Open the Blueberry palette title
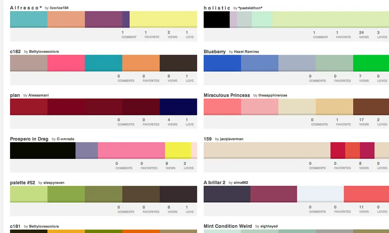389x233 pixels. click(x=215, y=52)
